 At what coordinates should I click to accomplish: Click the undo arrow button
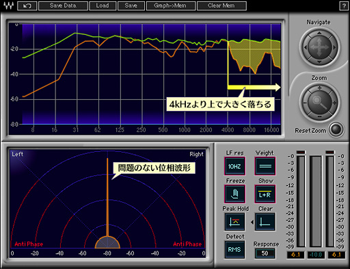point(27,5)
